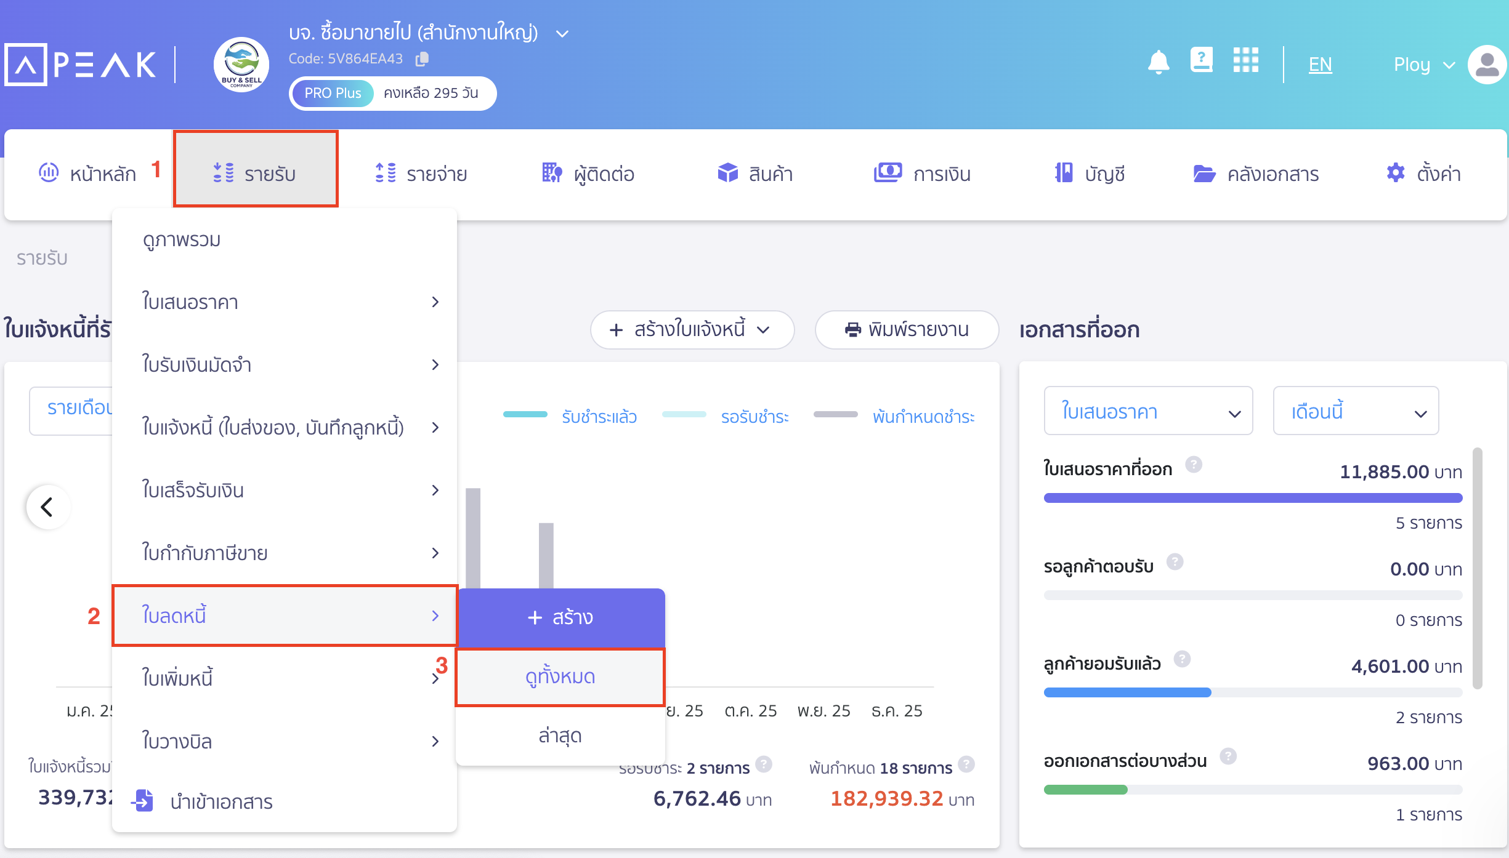Open the รายรับ menu tab

(x=256, y=169)
